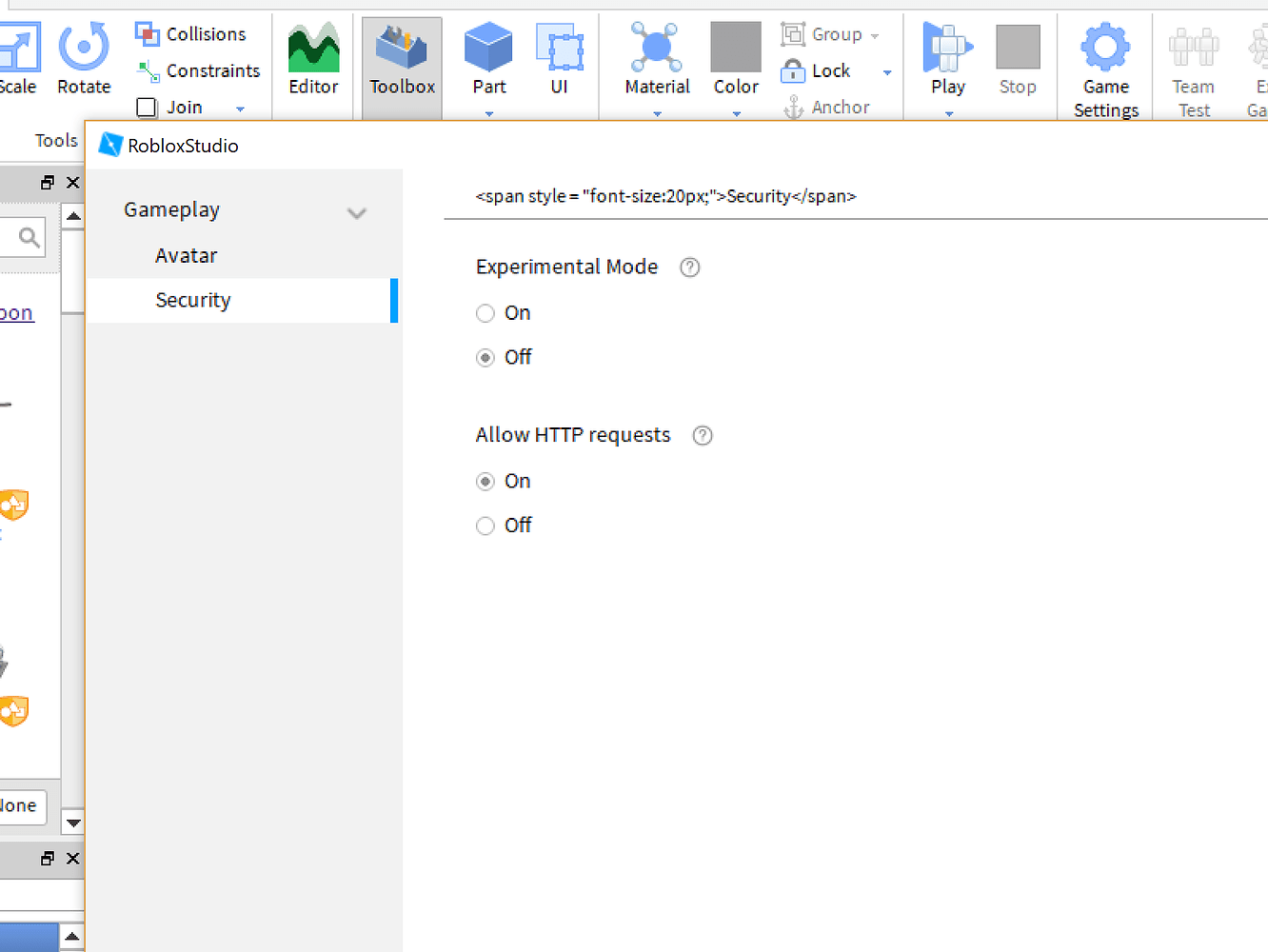The image size is (1268, 952).
Task: Launch Team Test
Action: [x=1193, y=67]
